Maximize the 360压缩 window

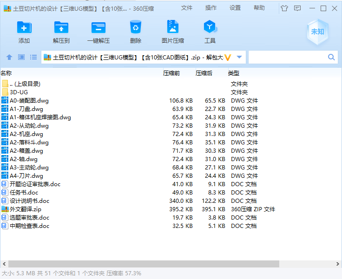[323, 8]
